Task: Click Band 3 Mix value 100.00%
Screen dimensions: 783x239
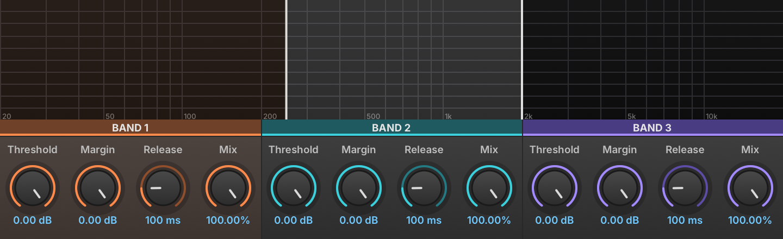Action: point(750,221)
